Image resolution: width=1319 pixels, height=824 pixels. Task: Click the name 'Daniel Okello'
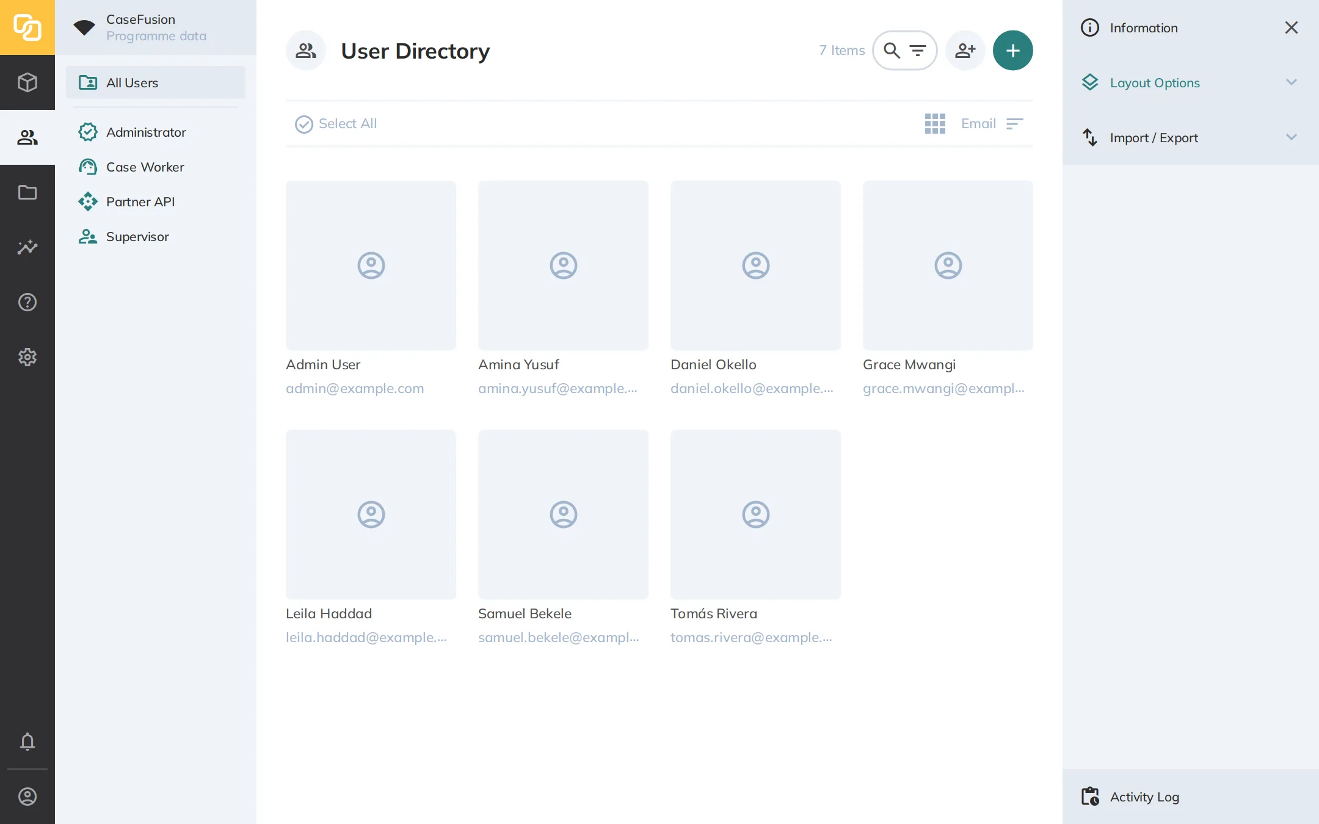713,364
